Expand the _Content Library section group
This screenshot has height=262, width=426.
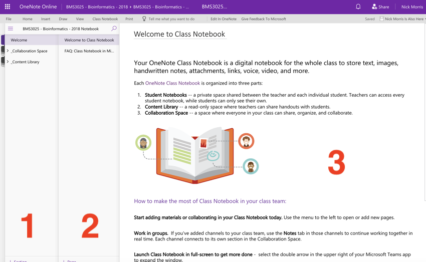(x=8, y=62)
